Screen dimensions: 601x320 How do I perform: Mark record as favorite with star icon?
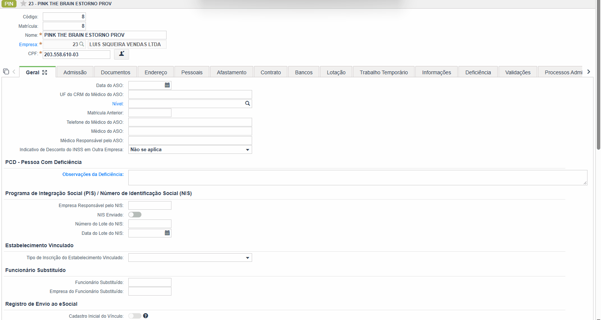click(x=23, y=3)
